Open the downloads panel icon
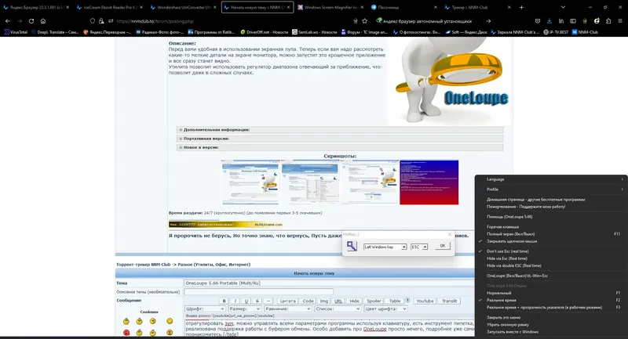Image resolution: width=628 pixels, height=339 pixels. [x=549, y=21]
